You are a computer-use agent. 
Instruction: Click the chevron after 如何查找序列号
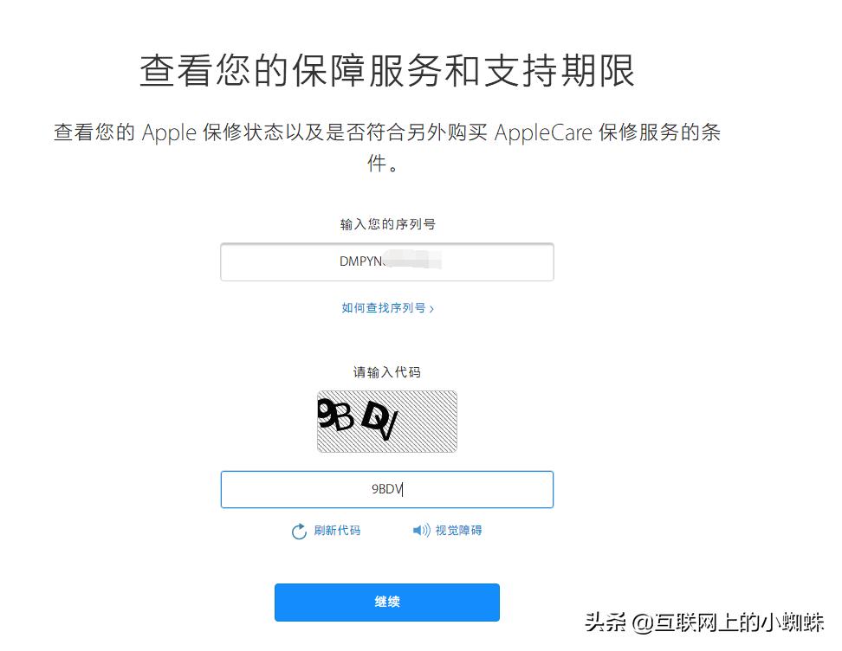[x=431, y=308]
